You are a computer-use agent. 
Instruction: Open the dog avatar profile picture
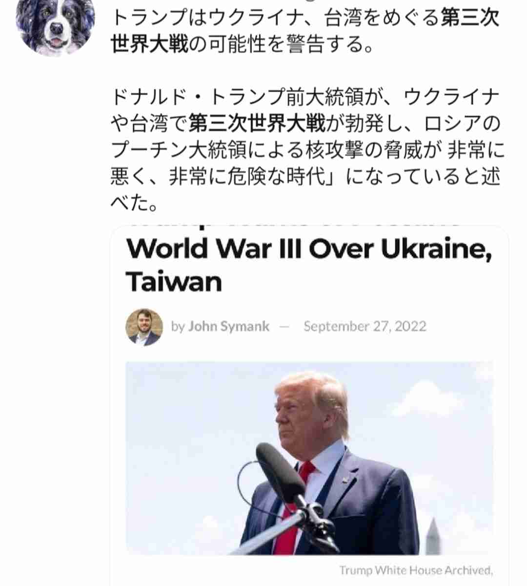coord(55,25)
